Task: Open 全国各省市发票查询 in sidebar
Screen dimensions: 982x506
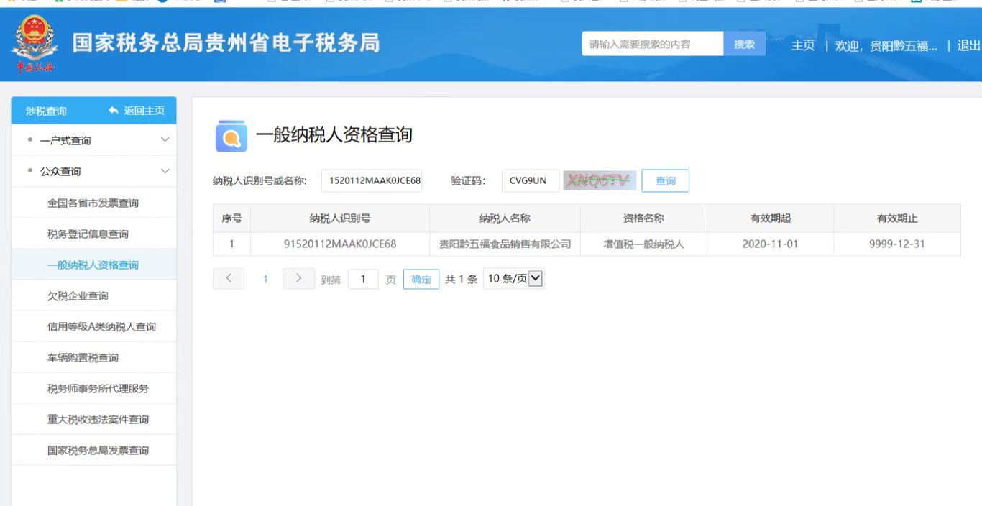Action: point(93,203)
